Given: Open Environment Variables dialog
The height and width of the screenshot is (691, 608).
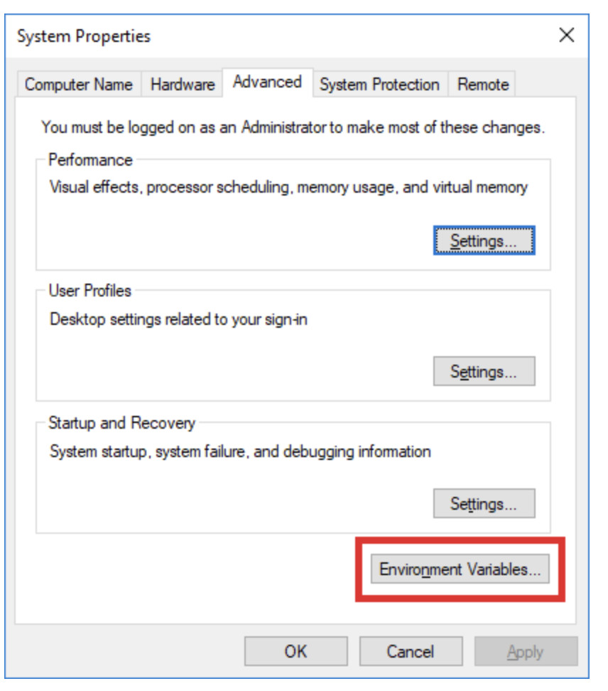Looking at the screenshot, I should (460, 569).
